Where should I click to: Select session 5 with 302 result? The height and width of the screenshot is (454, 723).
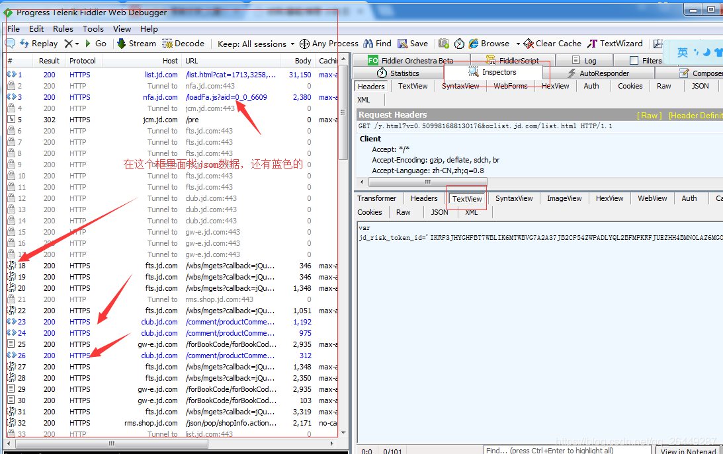point(172,120)
